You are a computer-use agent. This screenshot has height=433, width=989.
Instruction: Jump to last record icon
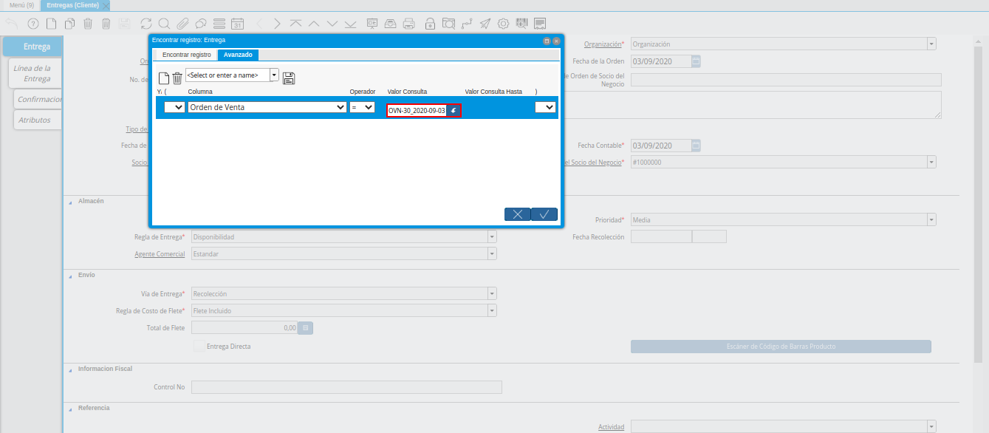(x=350, y=24)
